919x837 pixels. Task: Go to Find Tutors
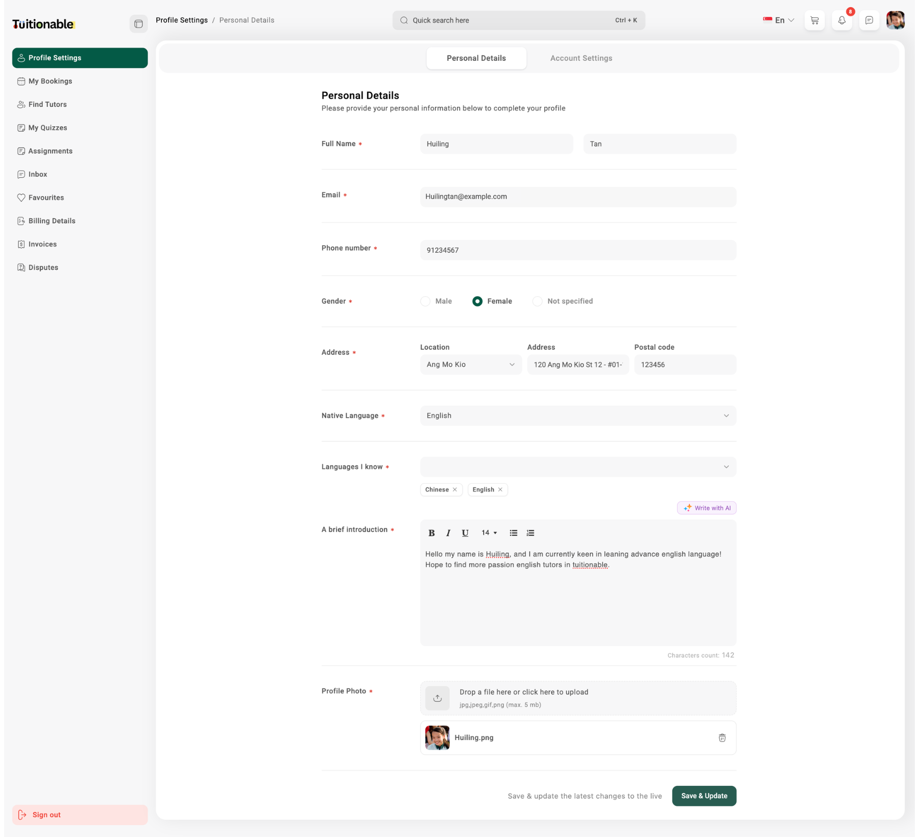tap(80, 104)
